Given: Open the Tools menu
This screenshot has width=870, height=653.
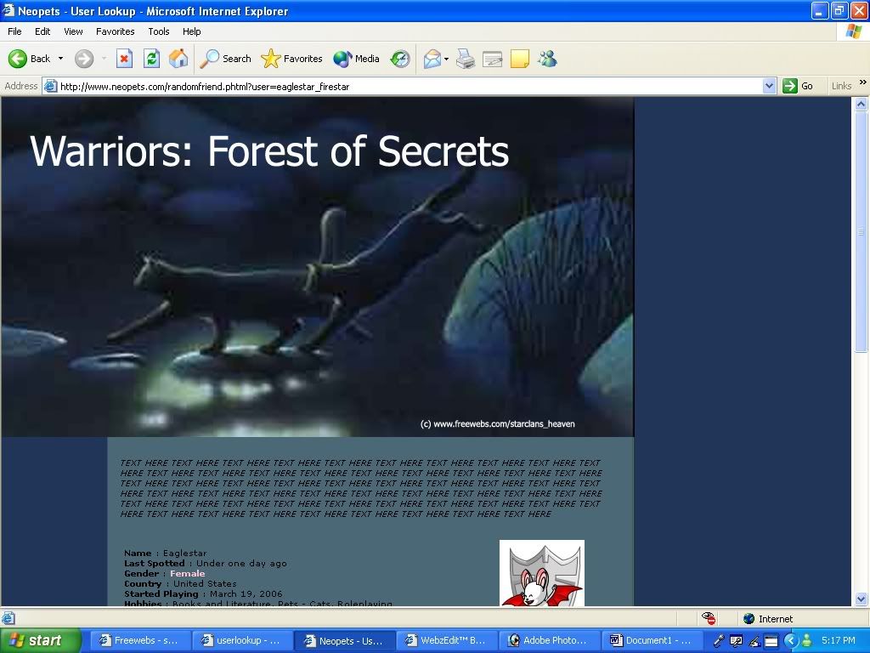Looking at the screenshot, I should [159, 31].
